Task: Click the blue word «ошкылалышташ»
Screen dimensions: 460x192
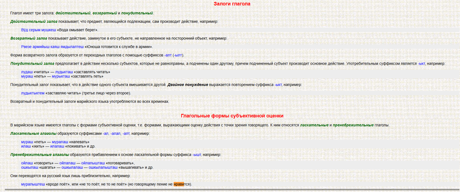Action: click(103, 168)
